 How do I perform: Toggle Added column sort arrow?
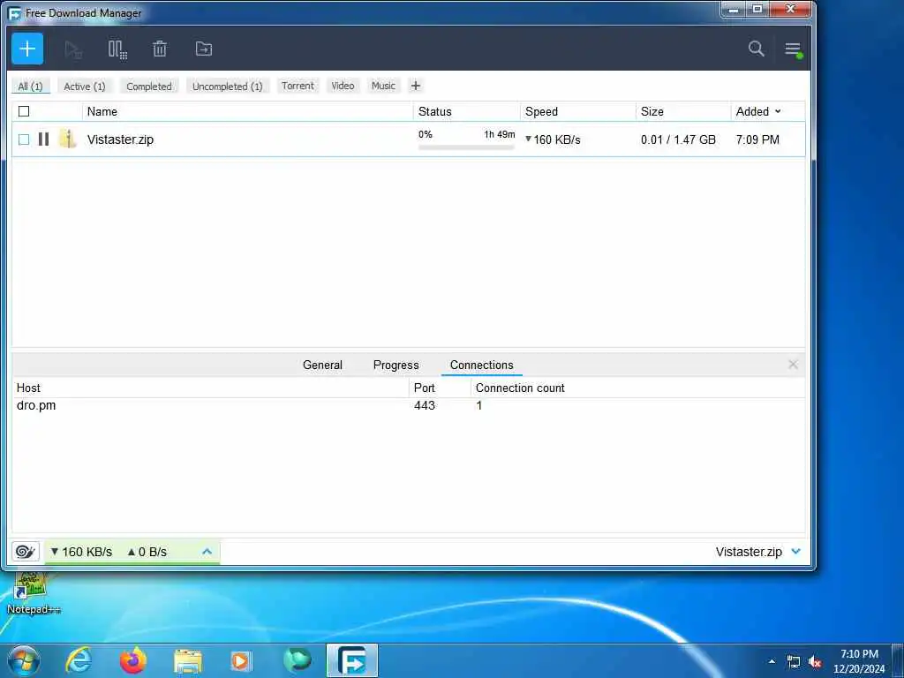[x=778, y=111]
